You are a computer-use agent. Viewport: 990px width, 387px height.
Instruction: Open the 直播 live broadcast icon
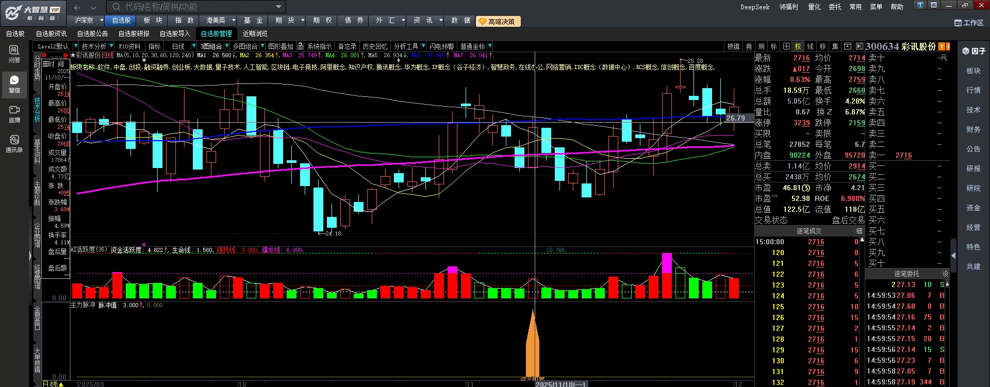click(14, 113)
